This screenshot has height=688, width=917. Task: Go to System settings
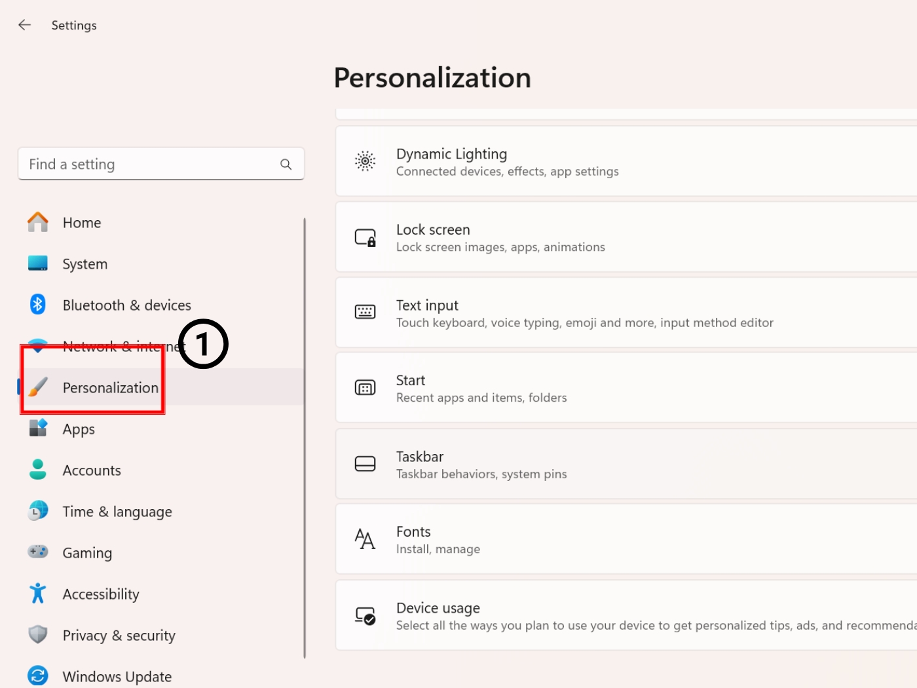click(161, 264)
